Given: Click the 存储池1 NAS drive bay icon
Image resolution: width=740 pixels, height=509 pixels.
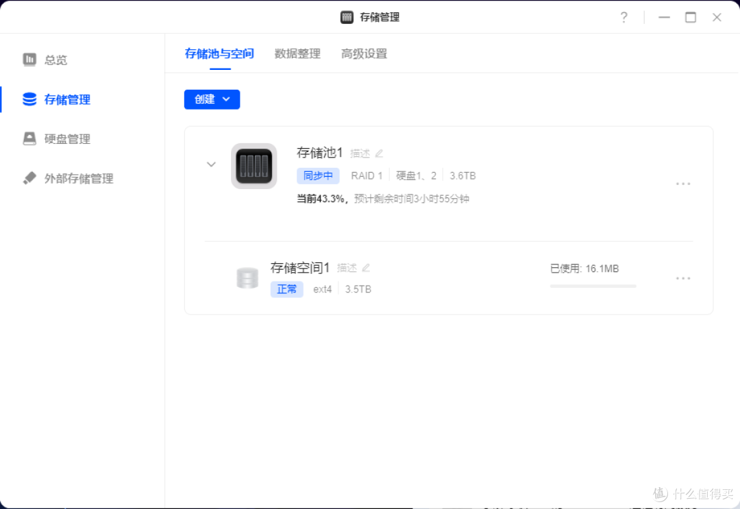Looking at the screenshot, I should pos(254,166).
